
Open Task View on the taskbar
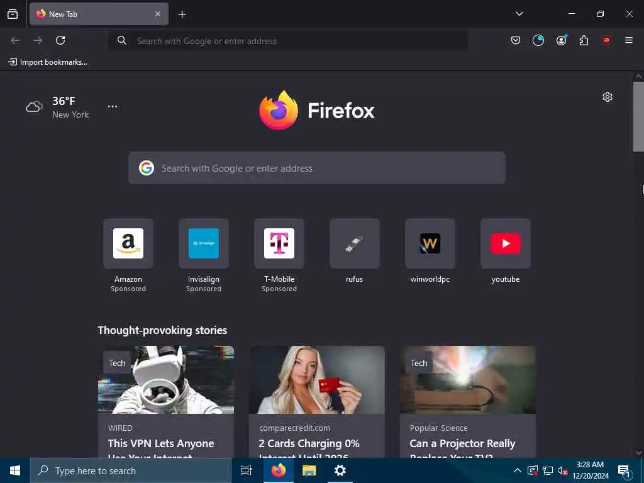coord(247,470)
